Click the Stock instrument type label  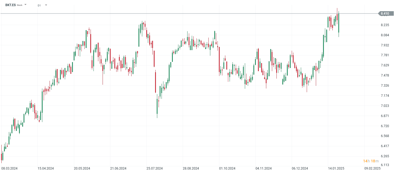point(20,5)
